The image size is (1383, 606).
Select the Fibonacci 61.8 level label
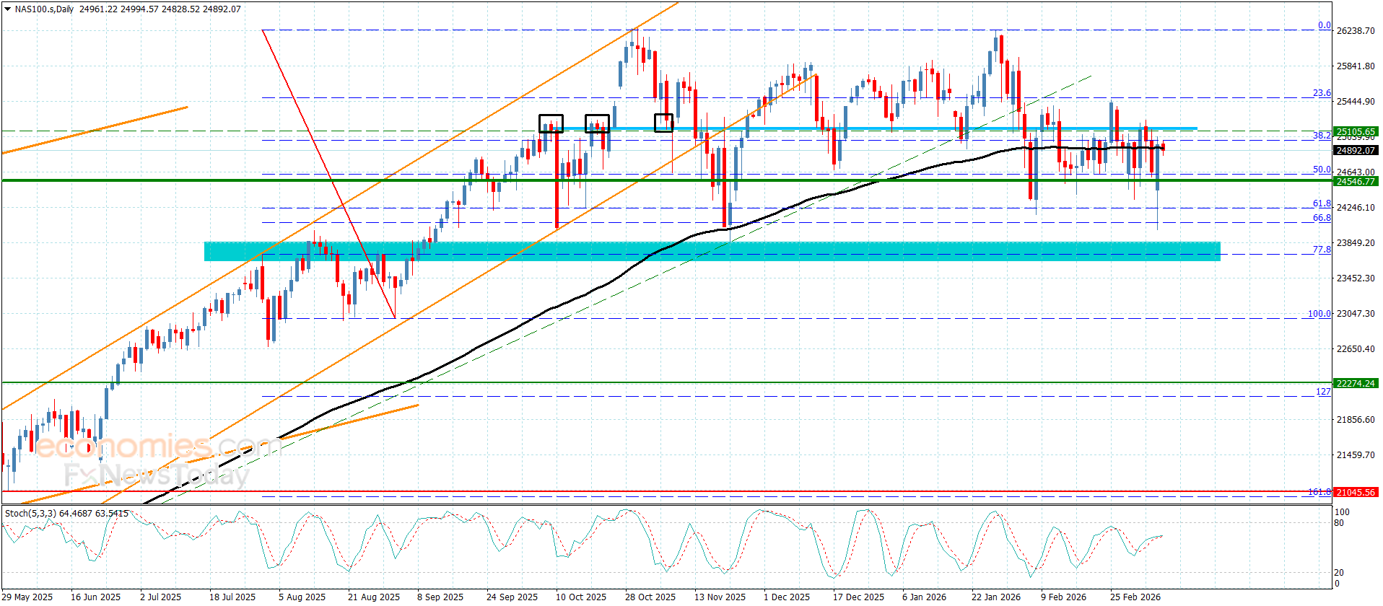click(1322, 203)
